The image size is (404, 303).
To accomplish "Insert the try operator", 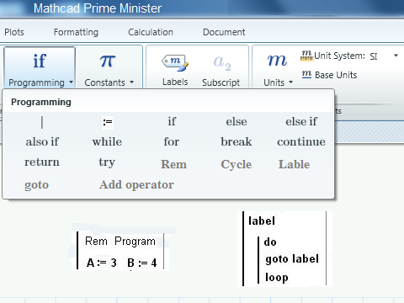I will (107, 162).
